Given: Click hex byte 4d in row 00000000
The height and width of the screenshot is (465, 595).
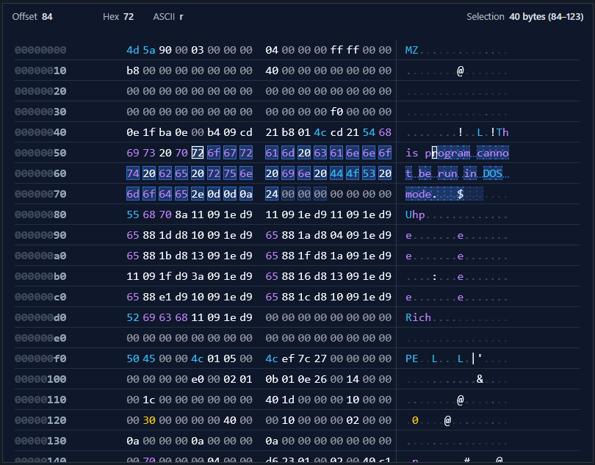Looking at the screenshot, I should pyautogui.click(x=133, y=50).
